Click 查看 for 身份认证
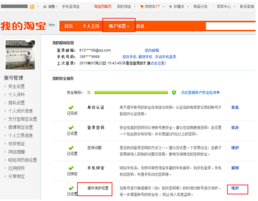Screen dimensions: 258x201 click(x=235, y=107)
